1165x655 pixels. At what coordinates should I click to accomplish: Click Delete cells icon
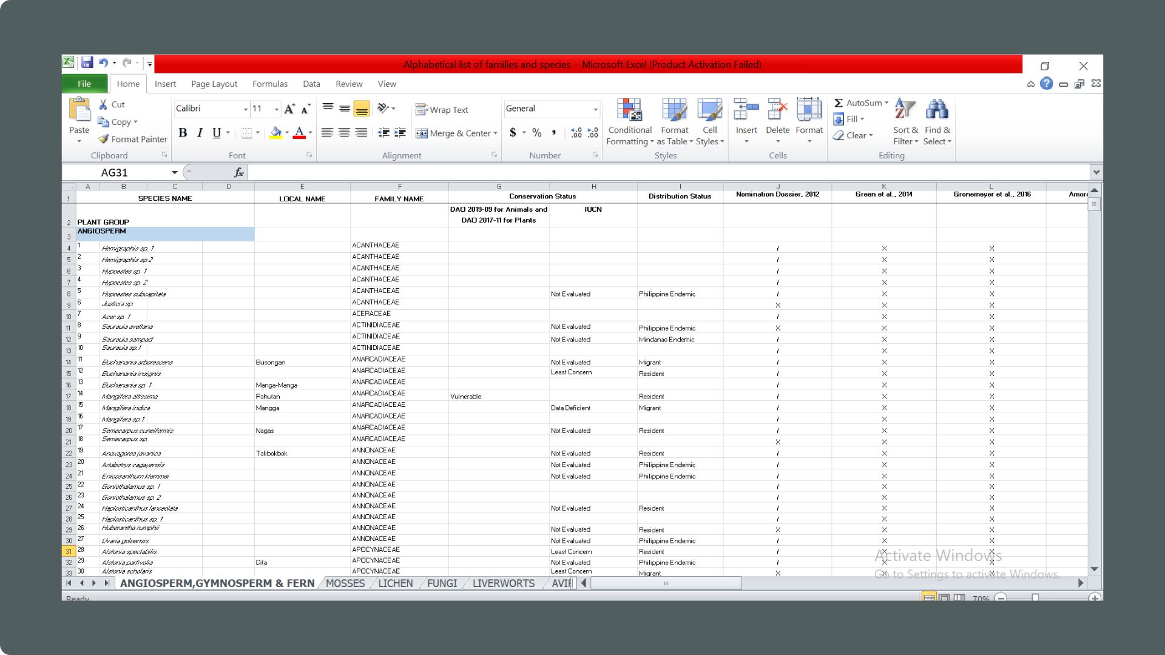(777, 110)
